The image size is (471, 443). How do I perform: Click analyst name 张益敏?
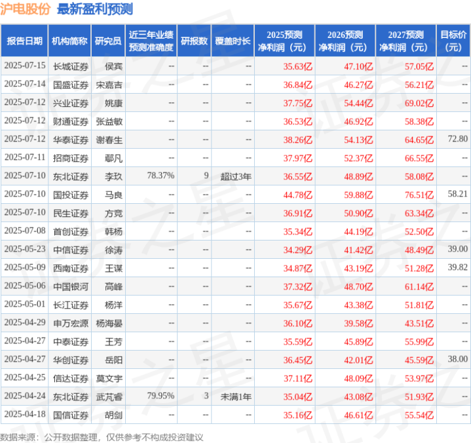109,121
